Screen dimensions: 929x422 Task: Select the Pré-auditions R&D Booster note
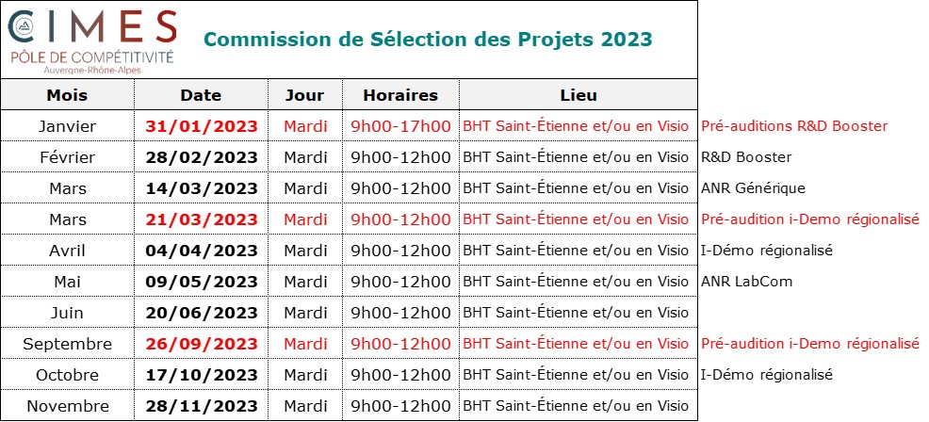pos(794,126)
